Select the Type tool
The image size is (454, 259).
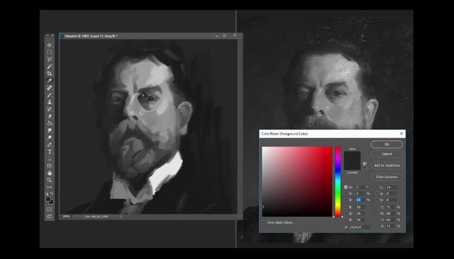tap(49, 151)
